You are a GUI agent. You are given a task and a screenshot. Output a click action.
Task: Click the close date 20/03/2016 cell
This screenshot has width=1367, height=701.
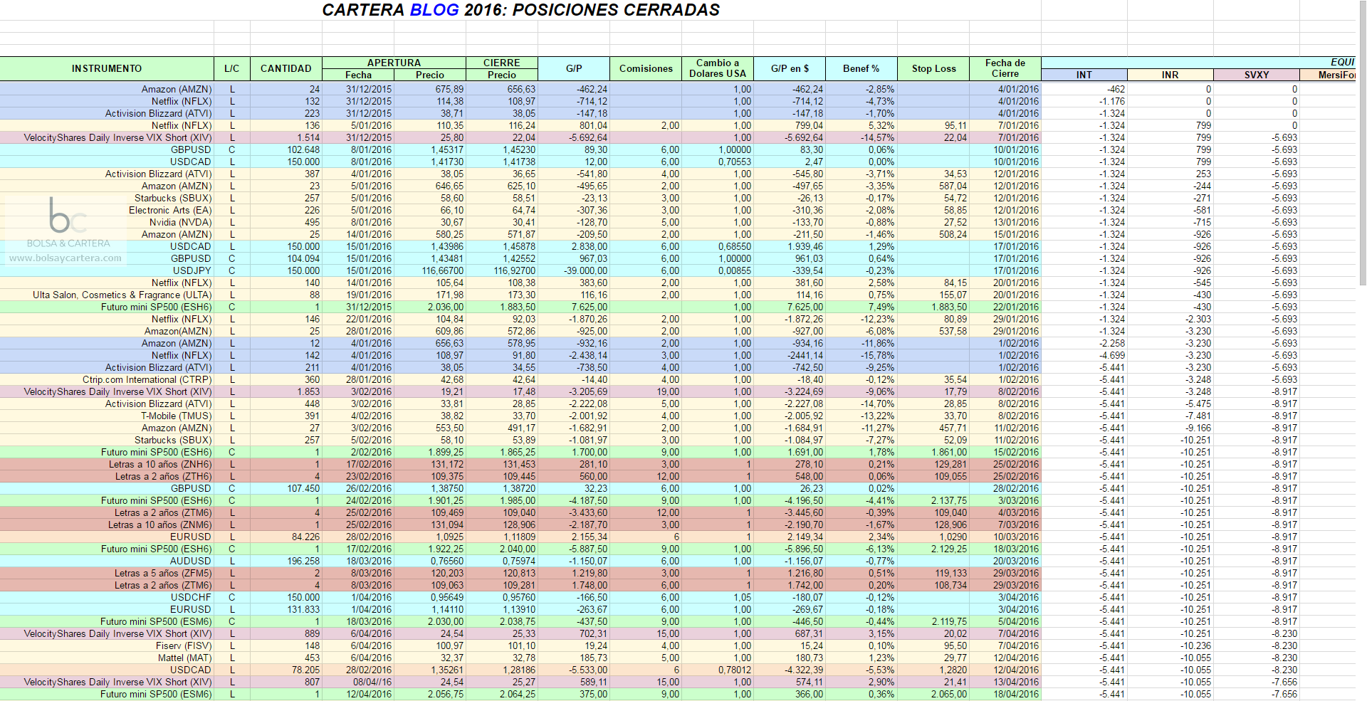(1005, 561)
